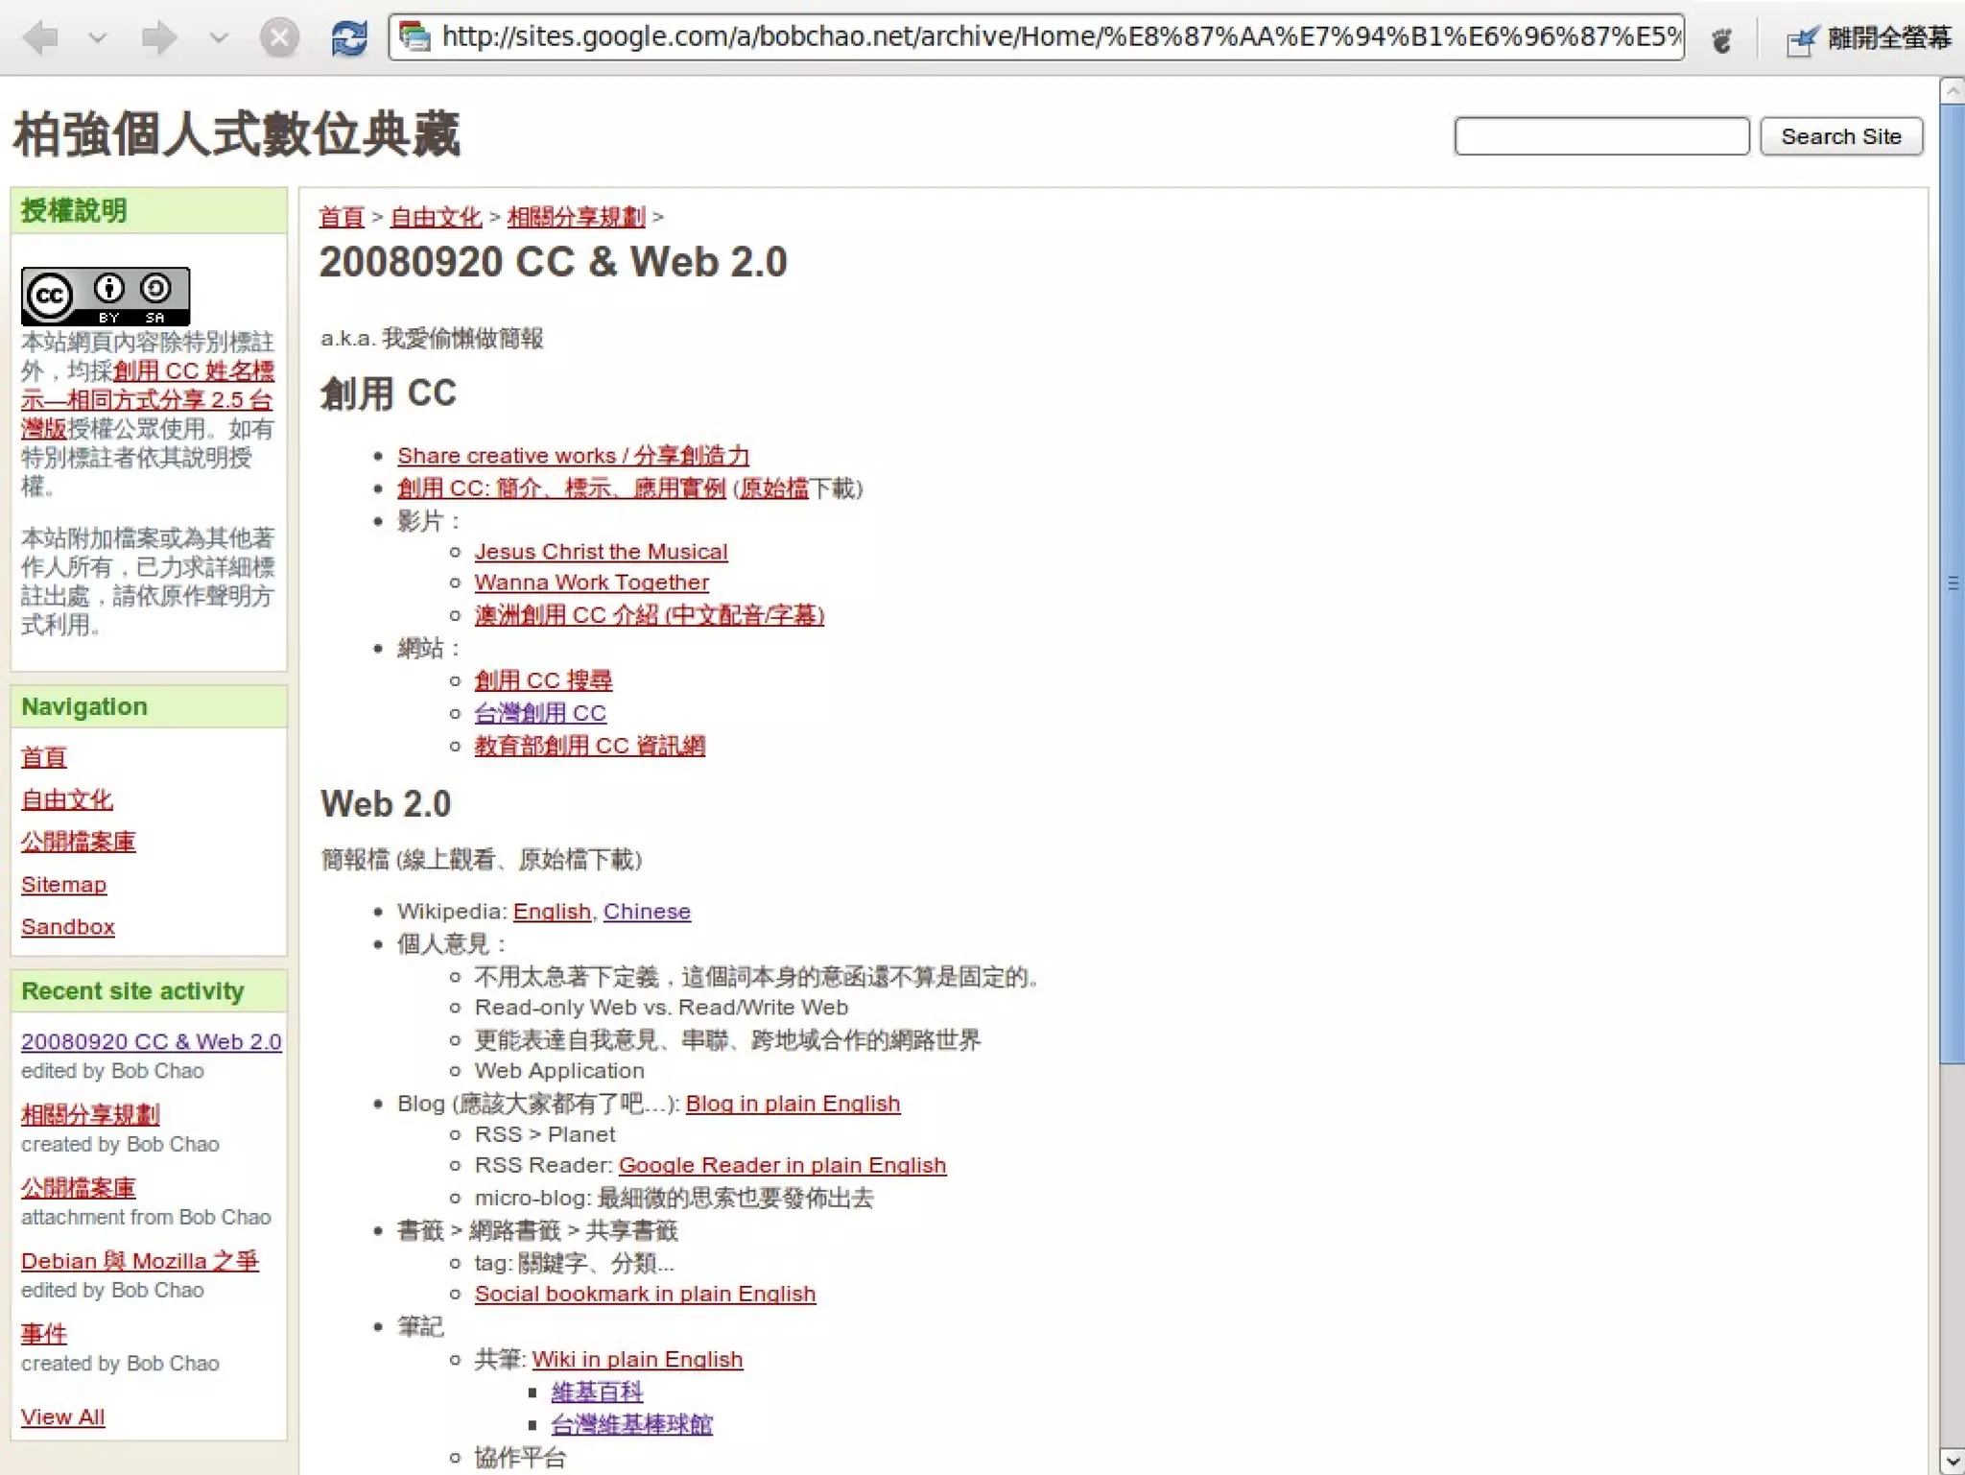Click the scrollbar down arrow

pos(1952,1461)
